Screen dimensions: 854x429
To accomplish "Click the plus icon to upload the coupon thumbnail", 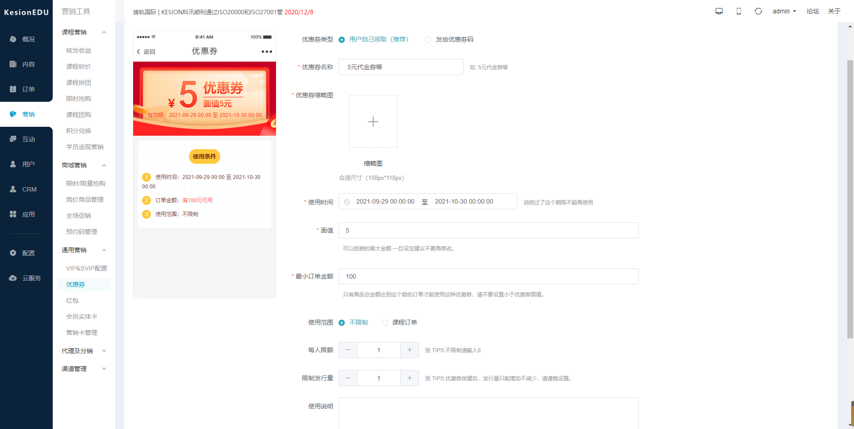I will point(373,121).
